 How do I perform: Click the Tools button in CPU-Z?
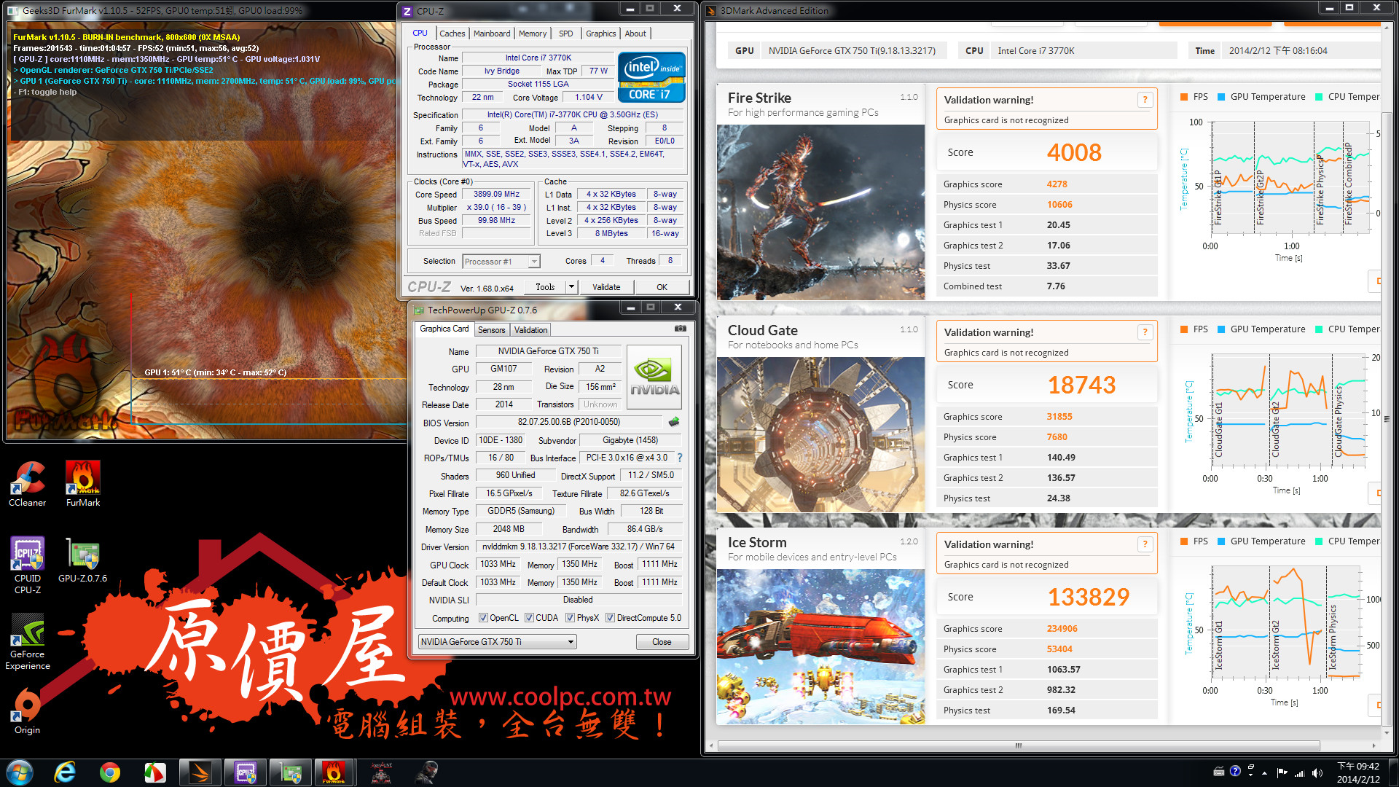[545, 287]
